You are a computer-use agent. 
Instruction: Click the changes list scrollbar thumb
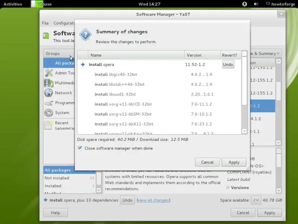click(x=244, y=81)
